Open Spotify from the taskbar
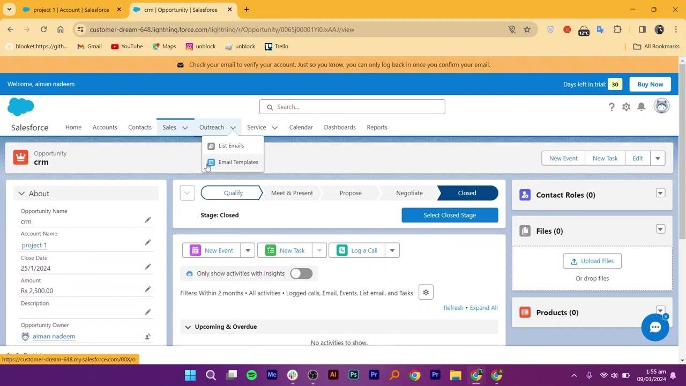 click(x=251, y=375)
